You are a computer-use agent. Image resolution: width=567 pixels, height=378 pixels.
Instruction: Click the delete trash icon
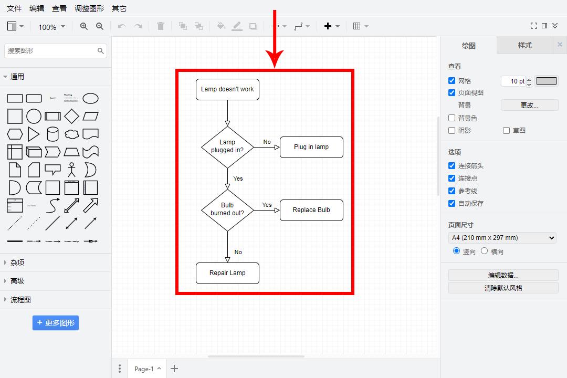coord(161,26)
